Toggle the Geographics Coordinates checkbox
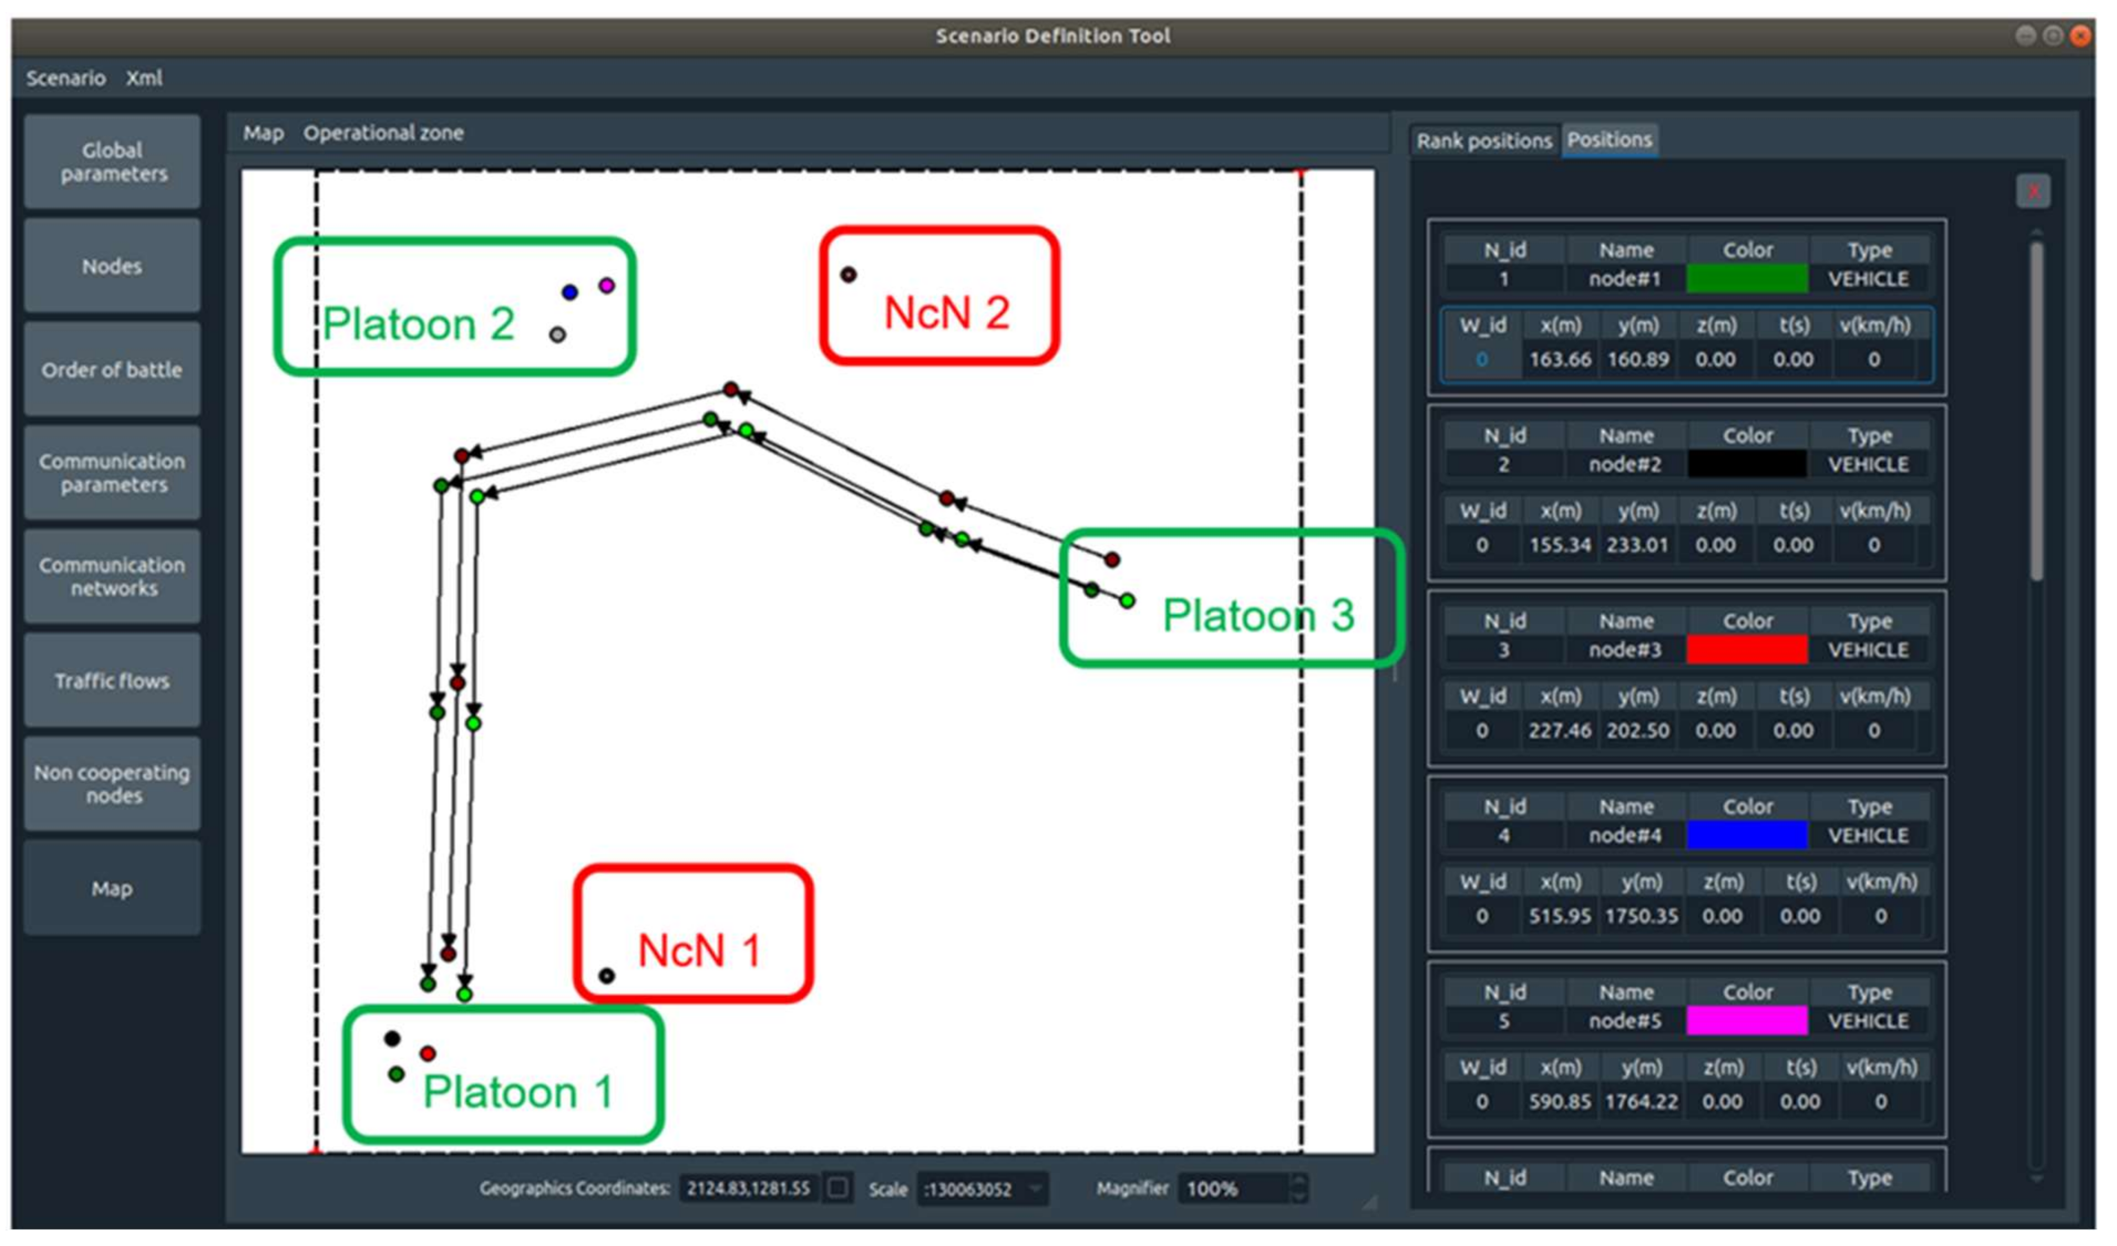Screen dimensions: 2117x1246 tap(837, 1187)
